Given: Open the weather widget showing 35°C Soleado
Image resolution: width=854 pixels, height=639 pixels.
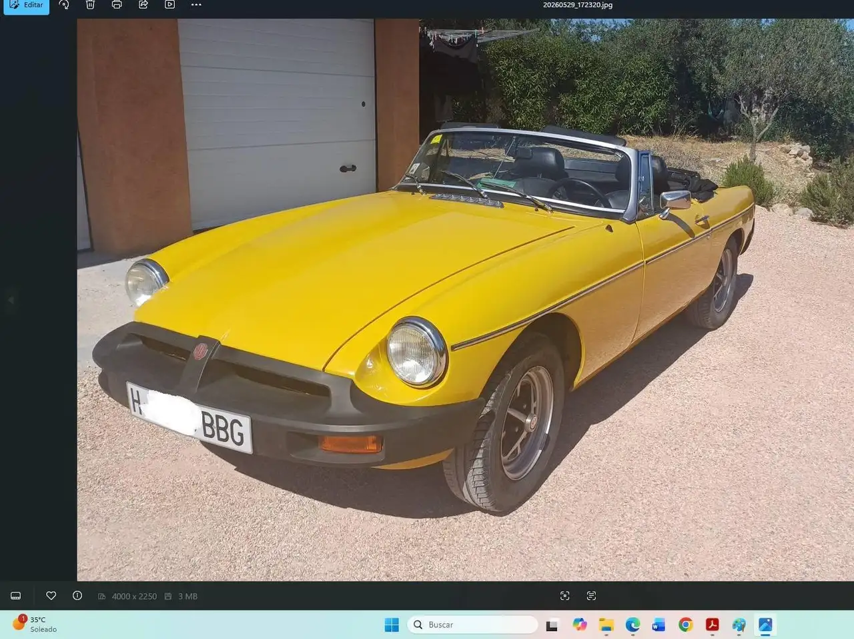Looking at the screenshot, I should point(35,624).
